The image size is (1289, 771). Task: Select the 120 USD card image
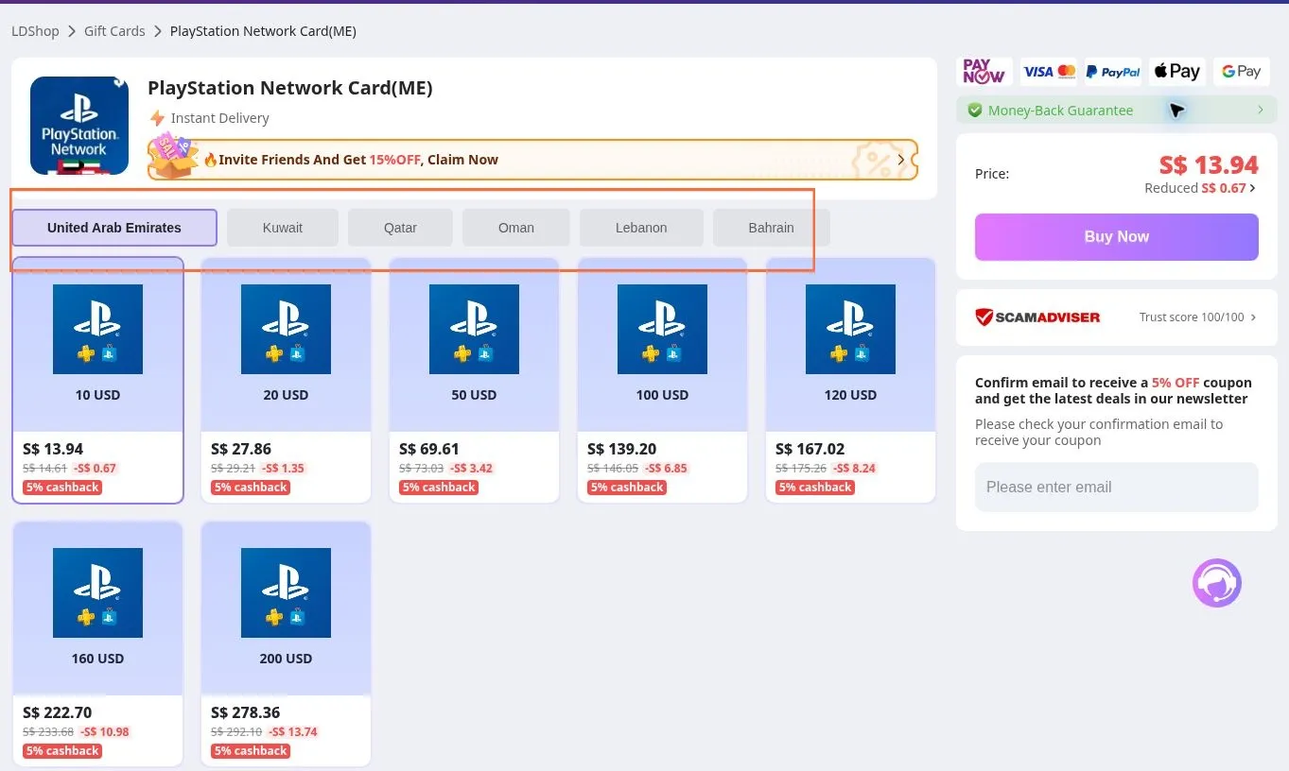[850, 329]
